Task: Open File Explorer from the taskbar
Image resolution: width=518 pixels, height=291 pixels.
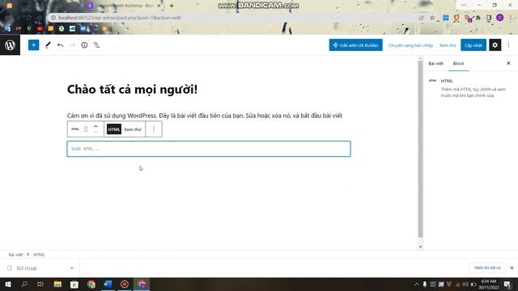Action: [57, 284]
